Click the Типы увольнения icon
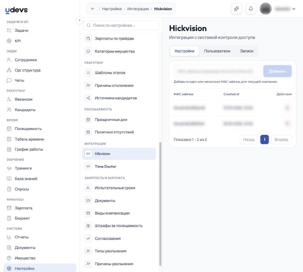Screen dimensions: 303x272 [x=88, y=251]
